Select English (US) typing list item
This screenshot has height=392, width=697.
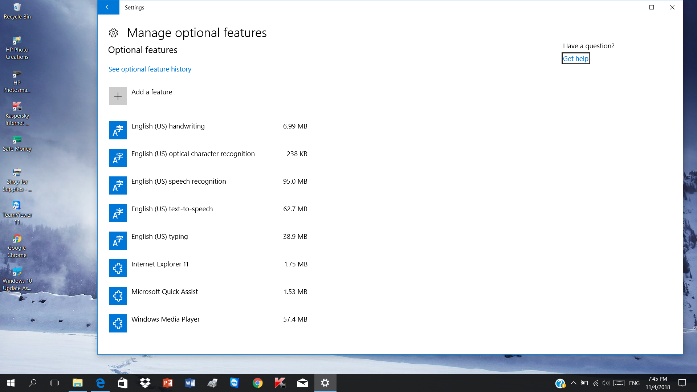(159, 237)
